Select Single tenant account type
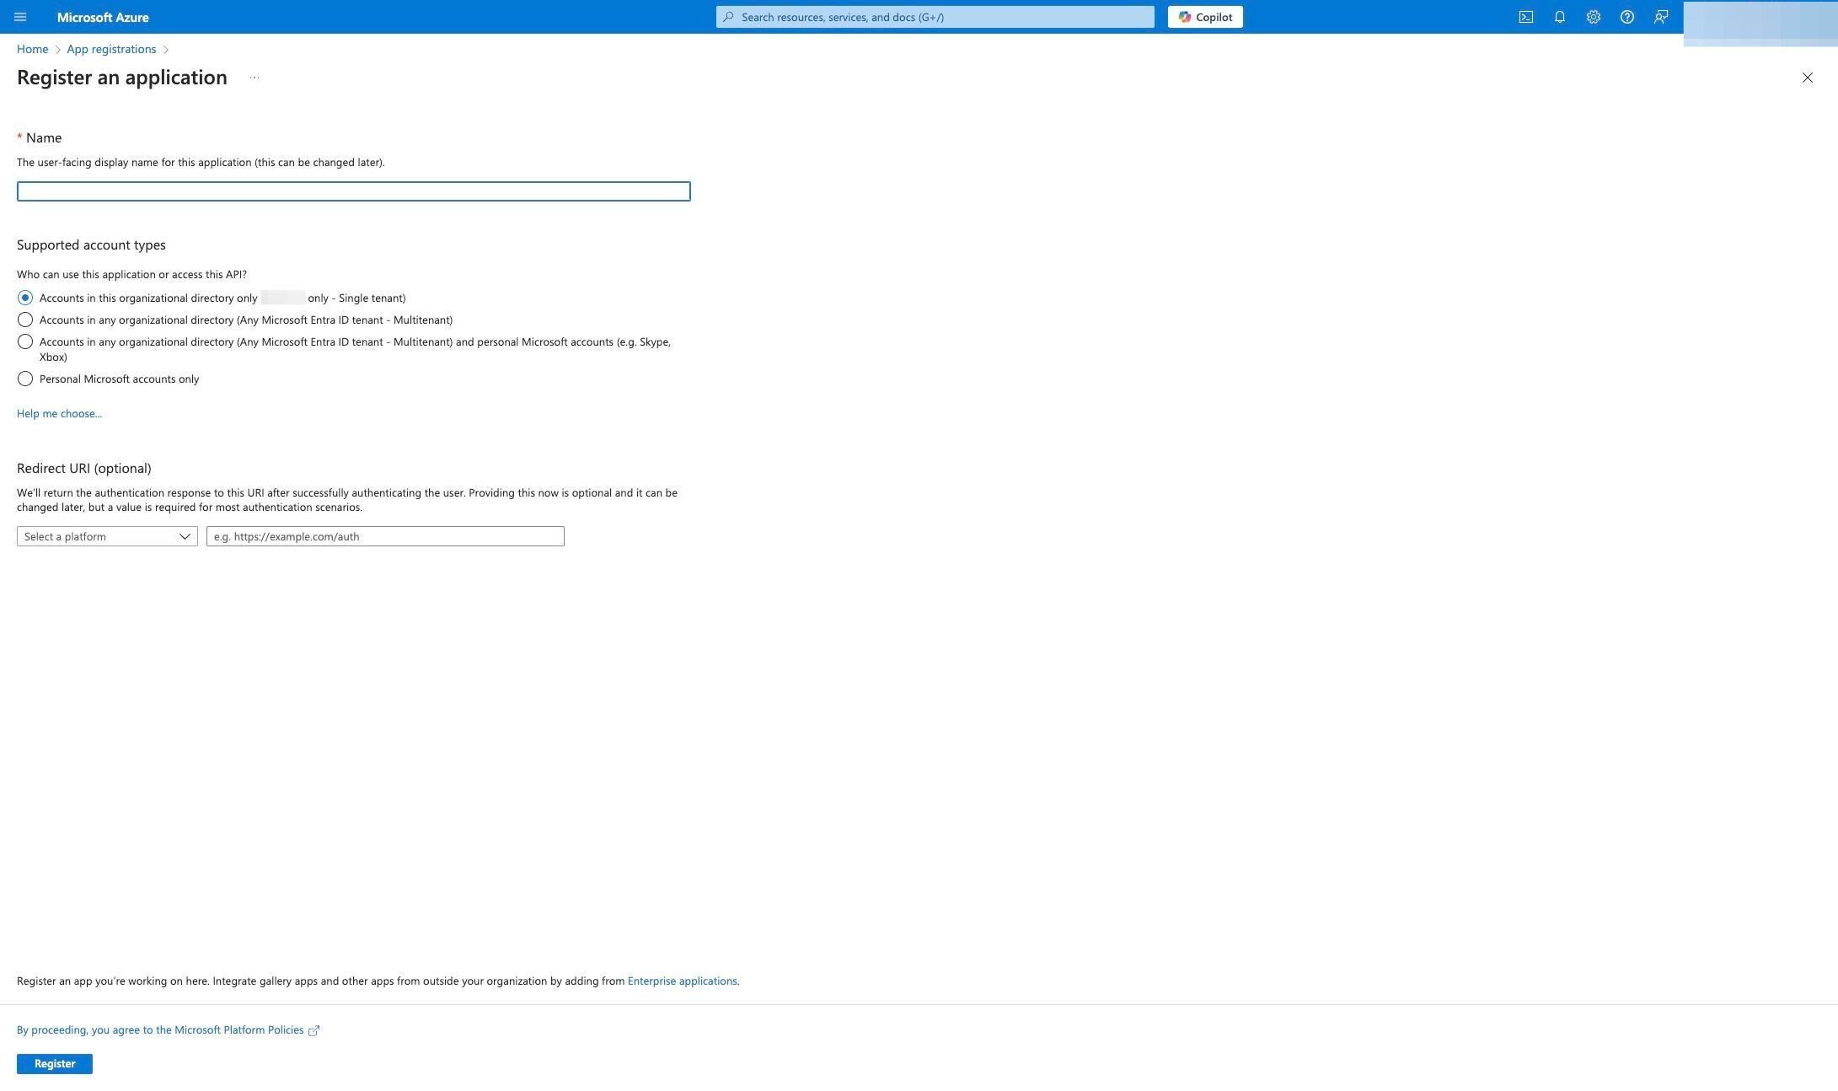Image resolution: width=1838 pixels, height=1091 pixels. click(x=25, y=298)
